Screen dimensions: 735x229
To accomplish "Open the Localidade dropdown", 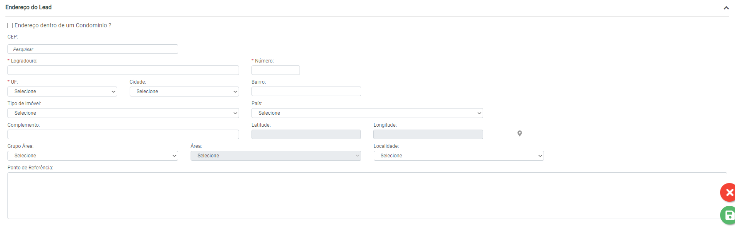I will 458,156.
